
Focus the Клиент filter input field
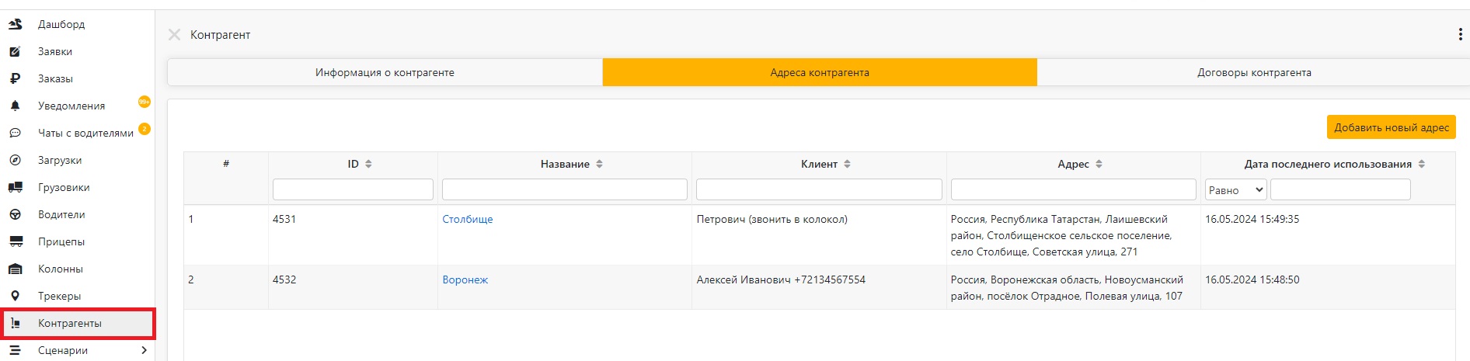(819, 189)
